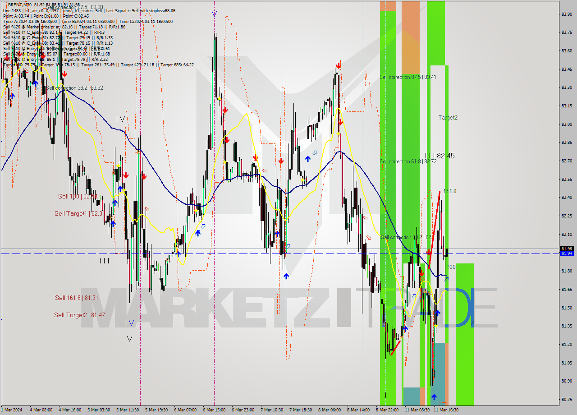Screen dimensions: 577x415
Task: Click the '11 Mar 16:30' time label
Action: [446, 410]
